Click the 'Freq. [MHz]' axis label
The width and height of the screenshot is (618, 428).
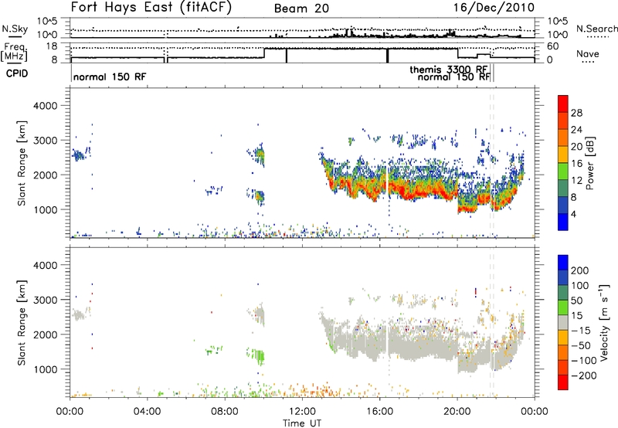click(x=15, y=53)
